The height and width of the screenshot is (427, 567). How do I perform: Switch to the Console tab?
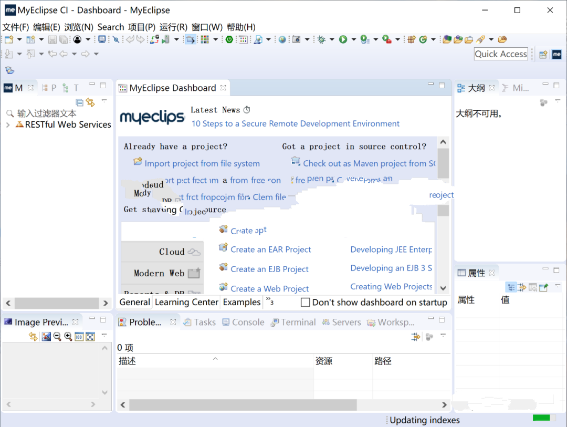(243, 322)
